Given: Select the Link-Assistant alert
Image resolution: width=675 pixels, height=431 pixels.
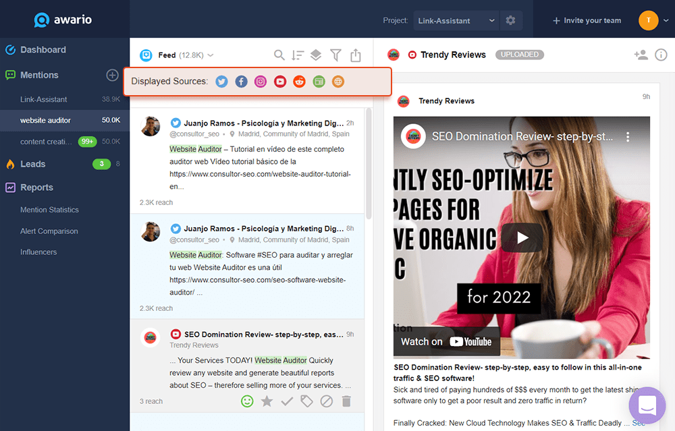Looking at the screenshot, I should pyautogui.click(x=65, y=99).
